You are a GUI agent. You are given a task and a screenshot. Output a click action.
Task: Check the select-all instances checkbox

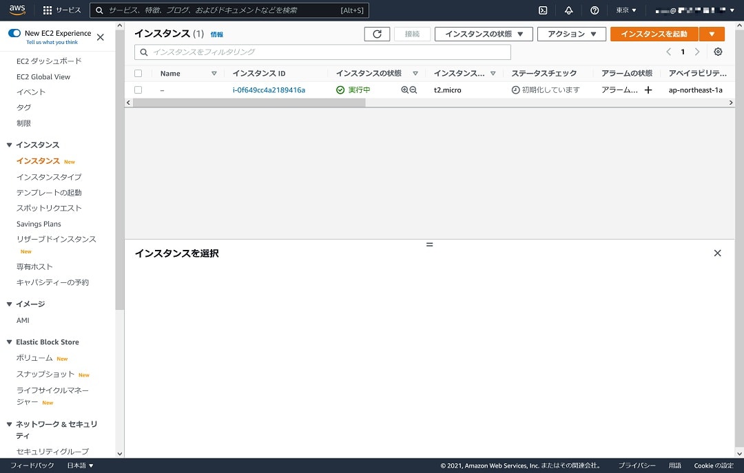pos(138,73)
